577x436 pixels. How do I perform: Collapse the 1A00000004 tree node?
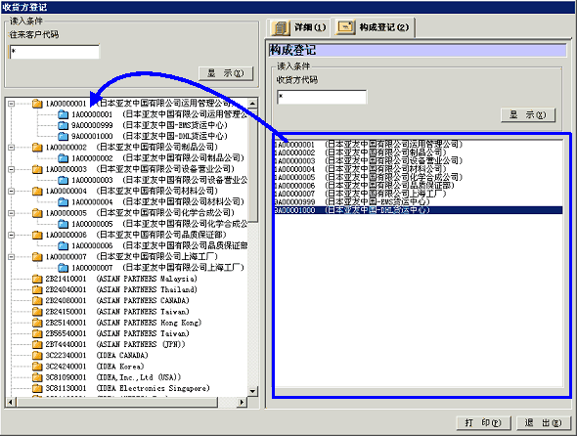[x=12, y=191]
